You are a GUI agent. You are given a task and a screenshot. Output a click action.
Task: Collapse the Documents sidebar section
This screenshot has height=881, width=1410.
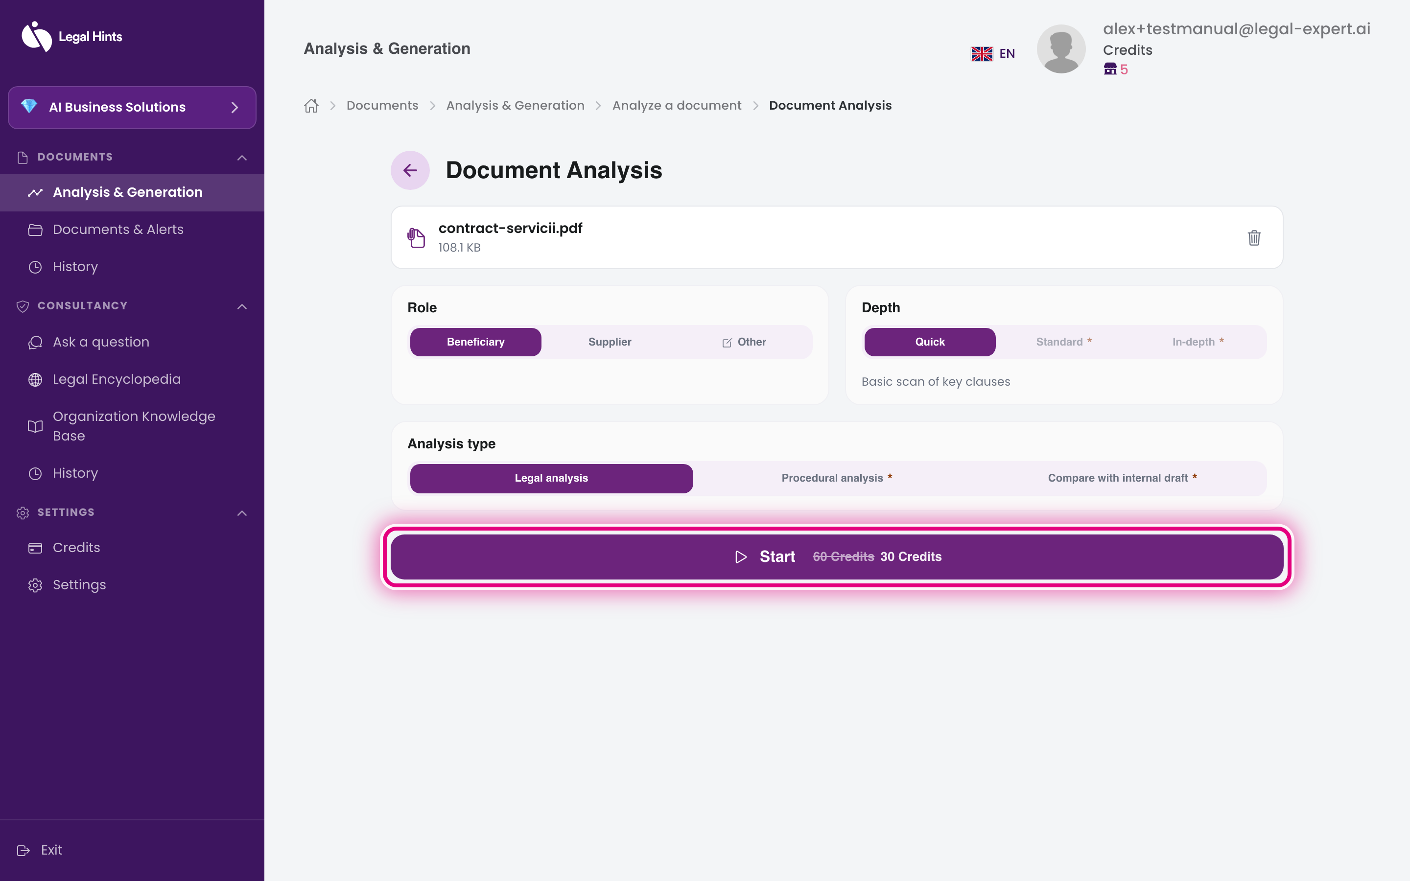click(x=242, y=158)
